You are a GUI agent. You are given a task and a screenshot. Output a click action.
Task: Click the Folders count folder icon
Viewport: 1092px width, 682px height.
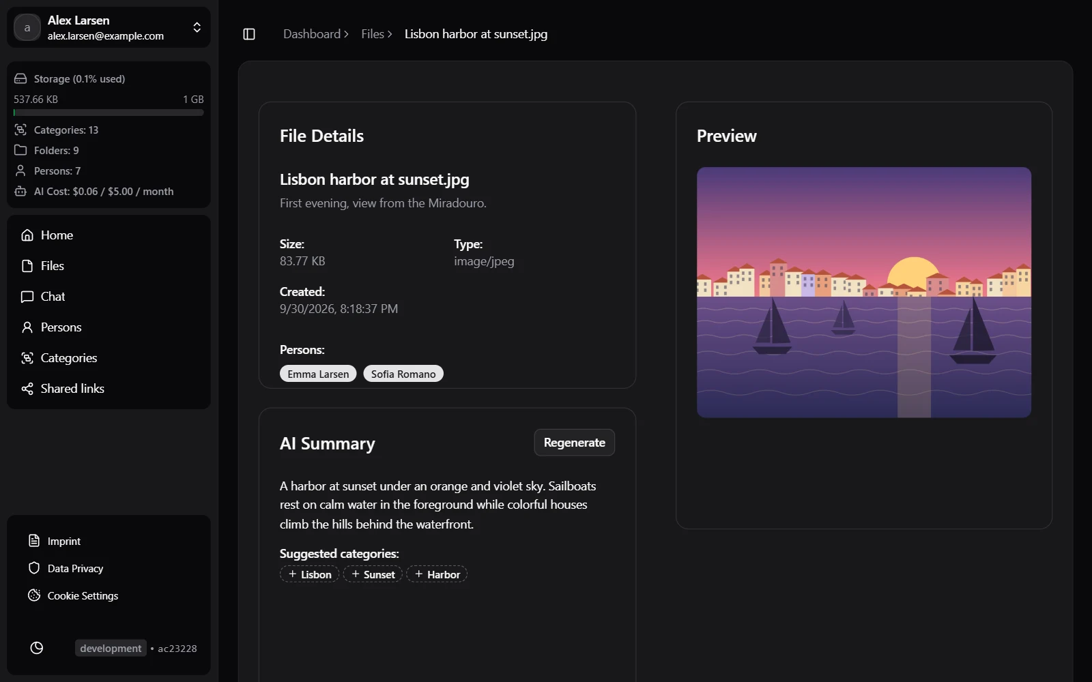(20, 150)
